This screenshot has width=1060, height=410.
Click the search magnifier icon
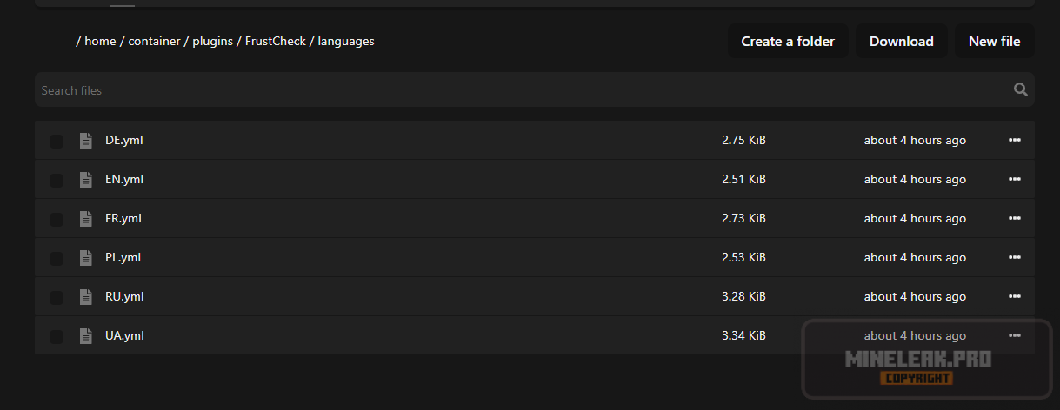1020,89
